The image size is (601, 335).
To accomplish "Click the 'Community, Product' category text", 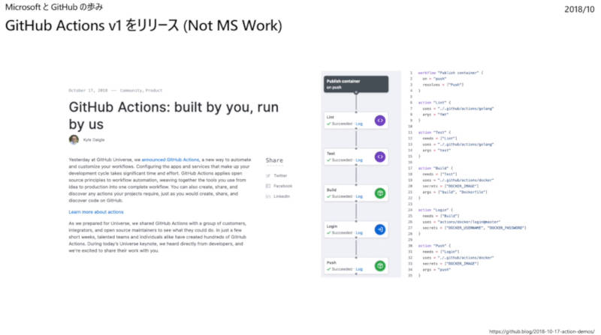I will [141, 91].
